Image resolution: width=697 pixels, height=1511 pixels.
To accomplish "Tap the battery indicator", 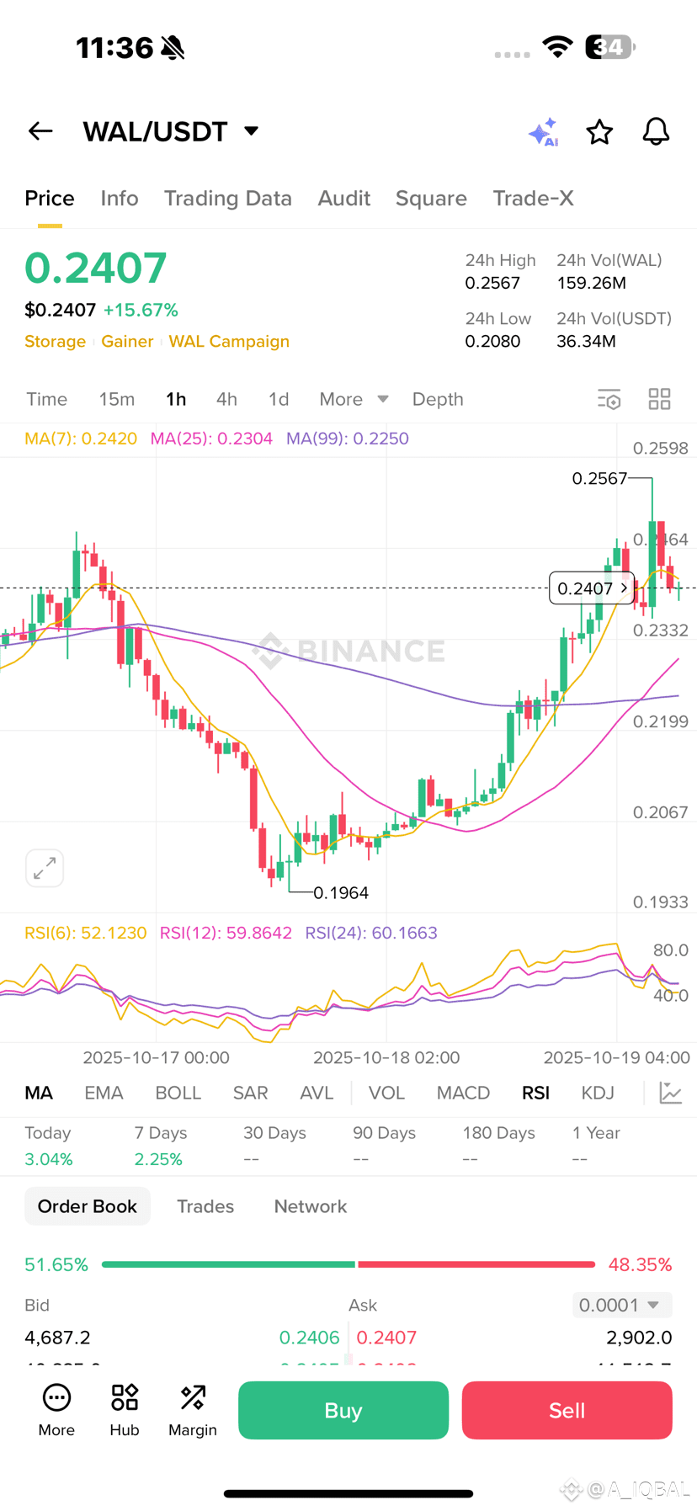I will click(x=610, y=47).
